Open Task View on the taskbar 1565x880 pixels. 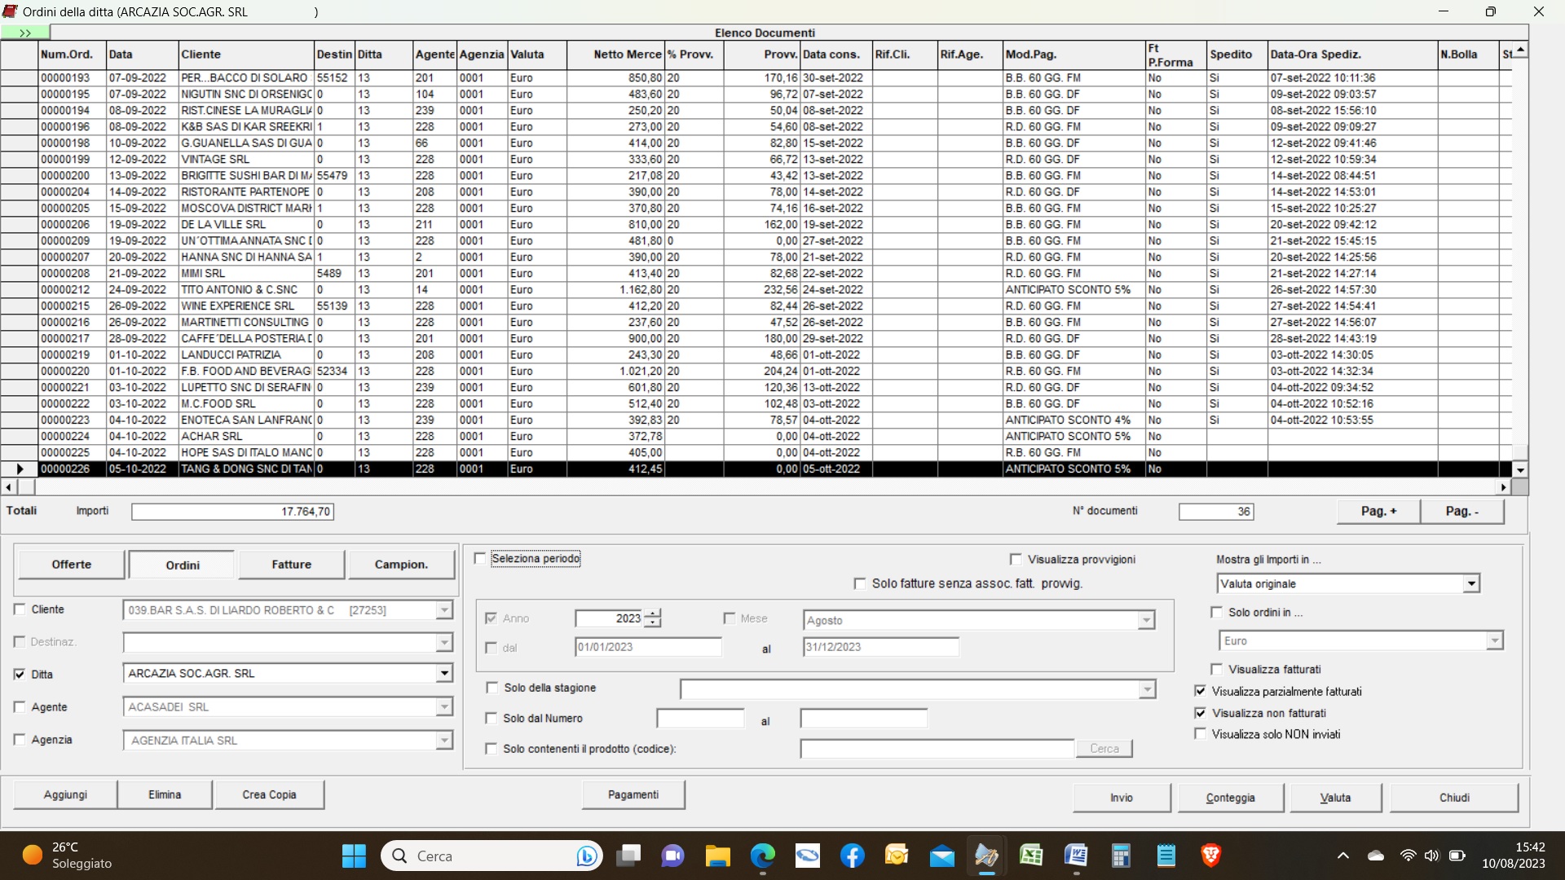(x=628, y=856)
